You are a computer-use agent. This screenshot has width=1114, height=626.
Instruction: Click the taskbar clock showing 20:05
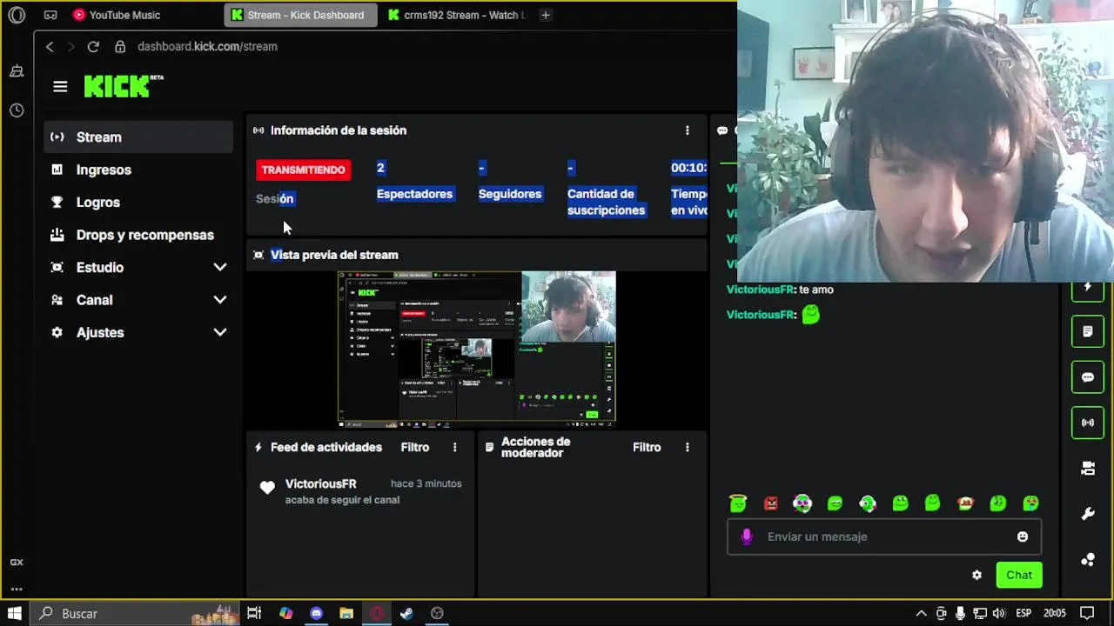click(x=1055, y=613)
